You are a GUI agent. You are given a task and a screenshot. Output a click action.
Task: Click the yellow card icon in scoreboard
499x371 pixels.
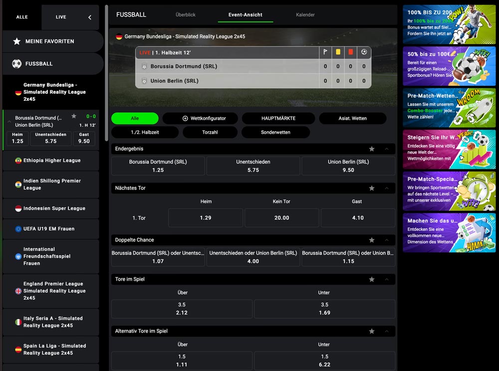pos(338,52)
